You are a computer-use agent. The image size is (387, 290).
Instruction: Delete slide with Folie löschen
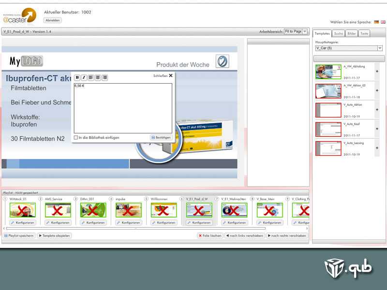210,236
